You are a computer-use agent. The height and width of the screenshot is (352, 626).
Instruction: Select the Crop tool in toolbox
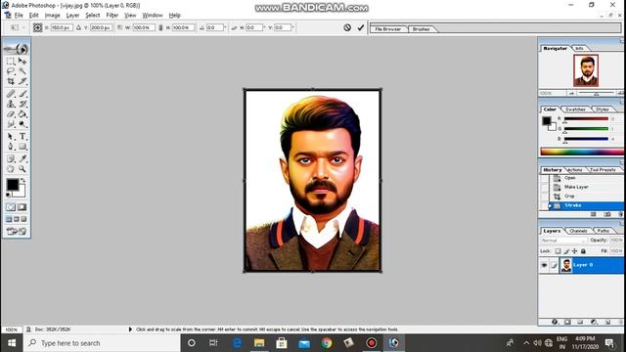(11, 81)
